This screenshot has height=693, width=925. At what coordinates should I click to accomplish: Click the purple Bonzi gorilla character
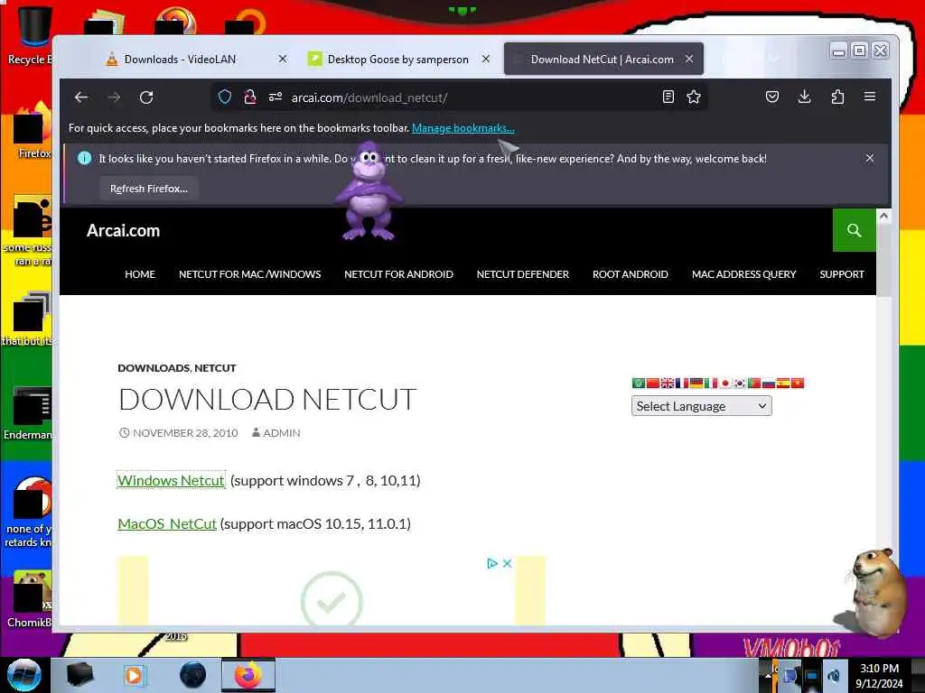click(x=369, y=191)
